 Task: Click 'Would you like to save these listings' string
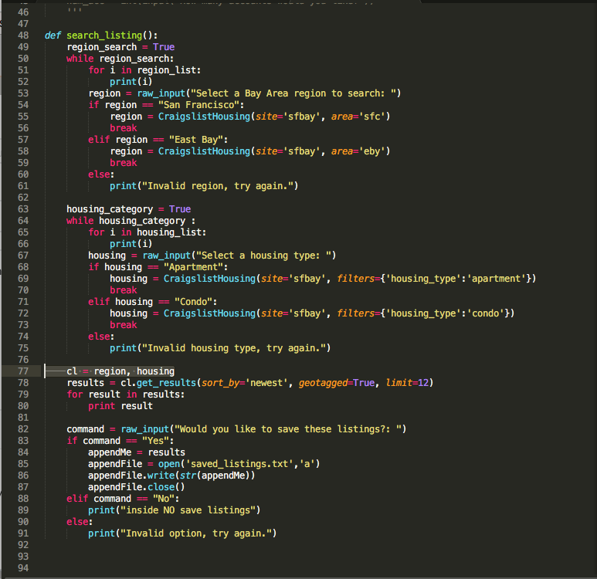click(x=288, y=429)
